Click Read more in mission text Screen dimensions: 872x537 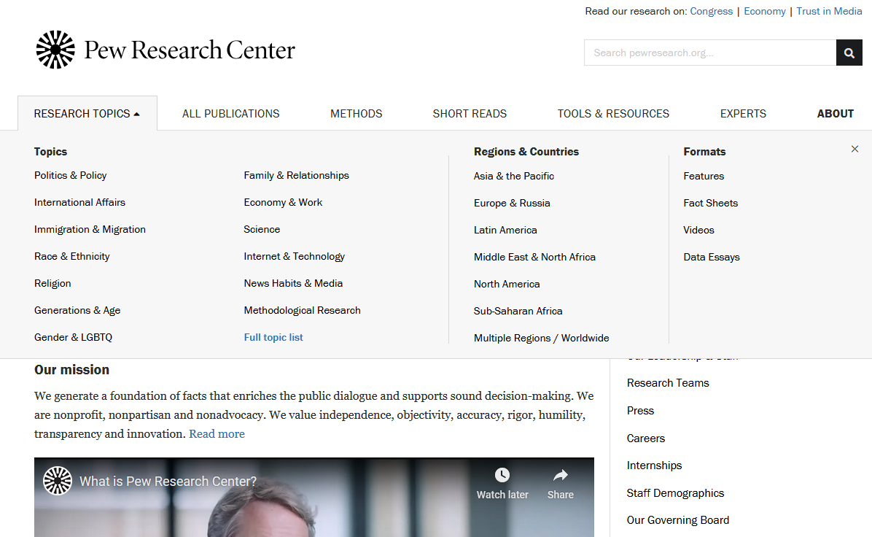coord(217,434)
